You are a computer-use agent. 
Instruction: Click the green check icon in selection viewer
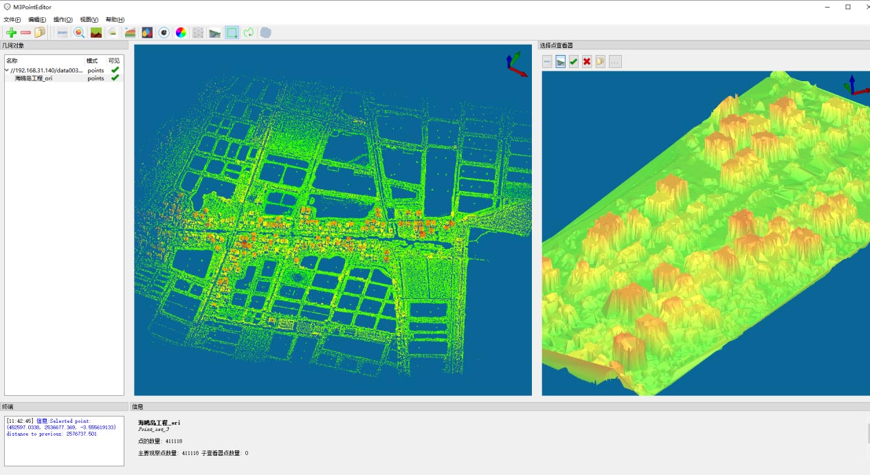click(x=574, y=62)
